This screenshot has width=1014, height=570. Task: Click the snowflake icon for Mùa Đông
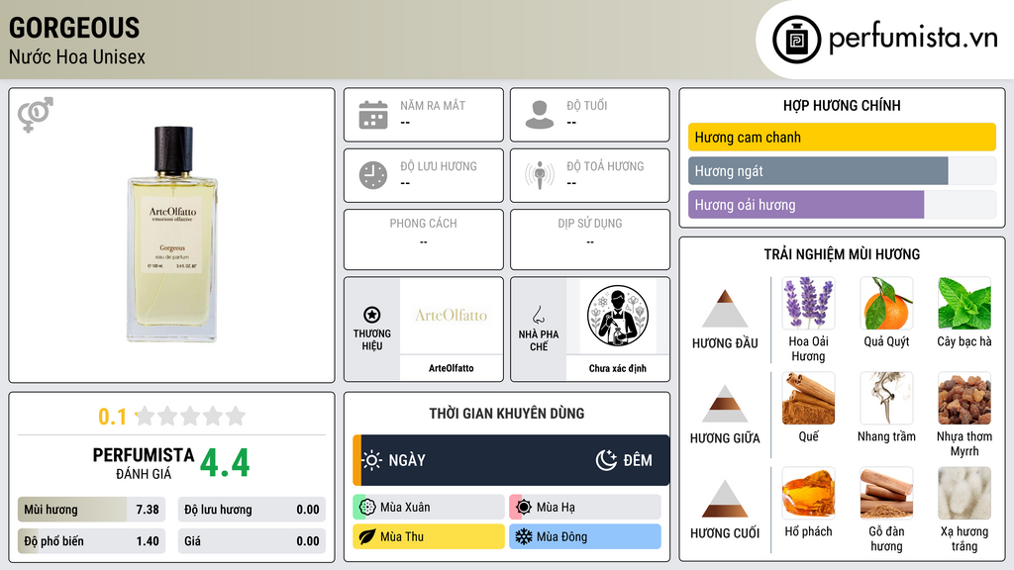coord(524,536)
